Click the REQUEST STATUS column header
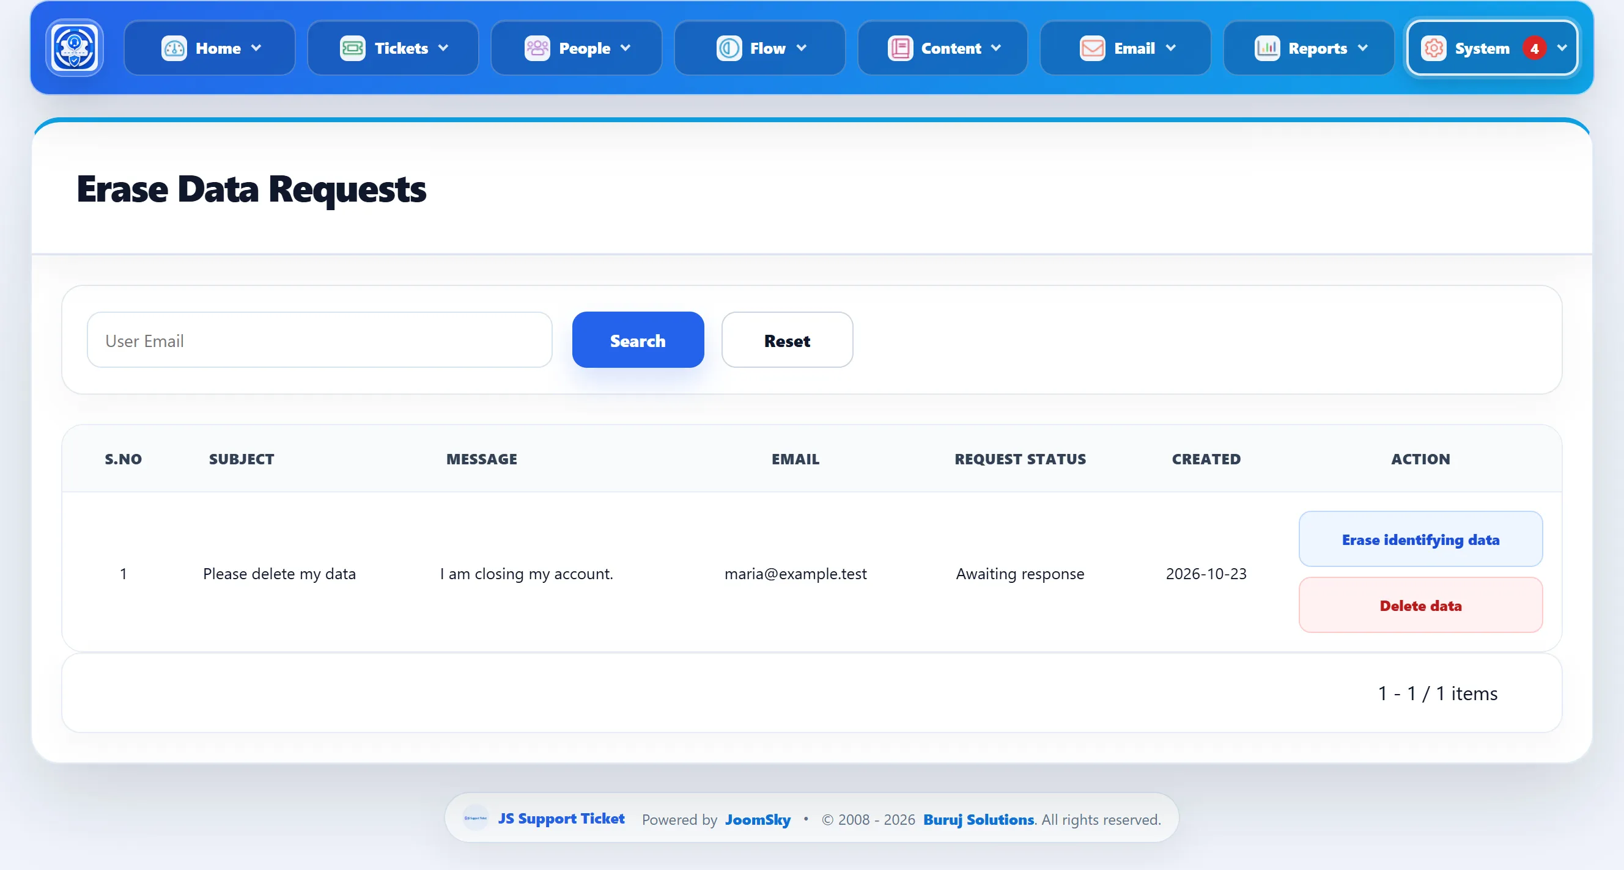Screen dimensions: 1624x870 1020,459
